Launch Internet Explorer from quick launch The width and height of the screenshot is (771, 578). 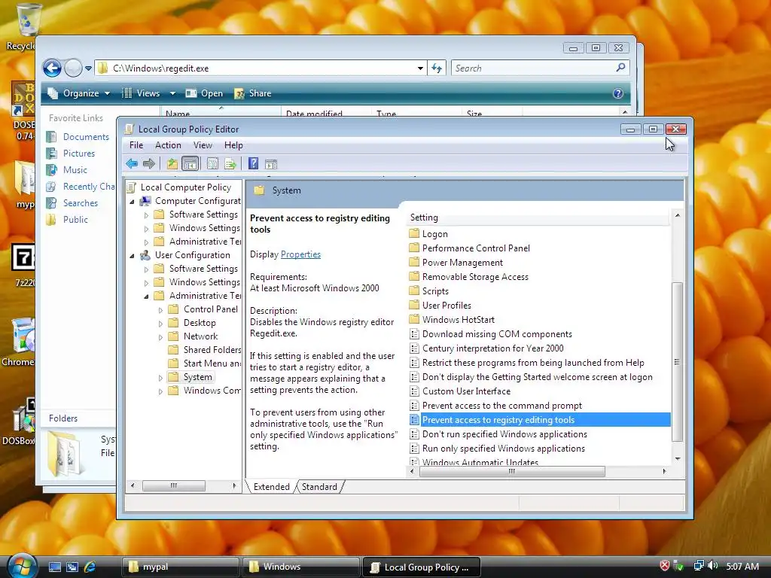(90, 567)
